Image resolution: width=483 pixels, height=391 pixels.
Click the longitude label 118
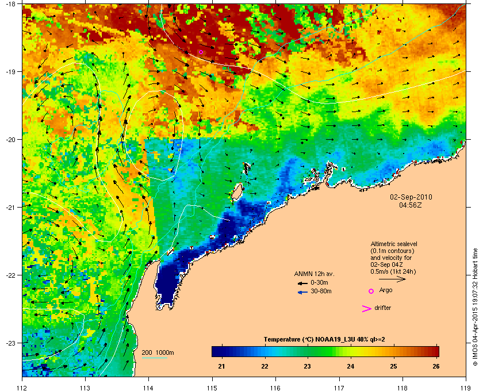(402, 388)
